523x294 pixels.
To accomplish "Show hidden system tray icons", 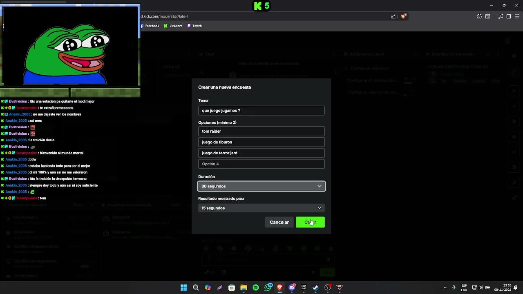I will click(445, 287).
